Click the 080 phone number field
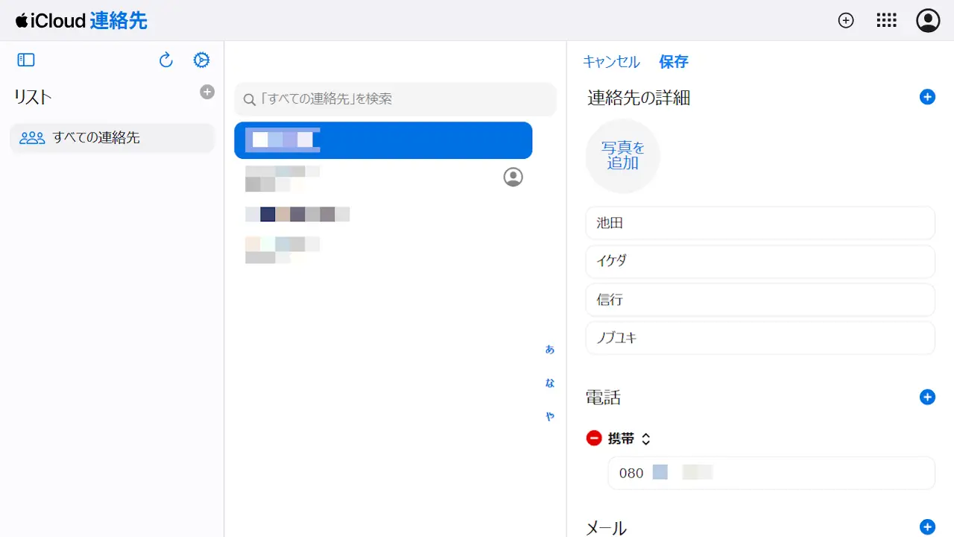954x537 pixels. click(771, 473)
